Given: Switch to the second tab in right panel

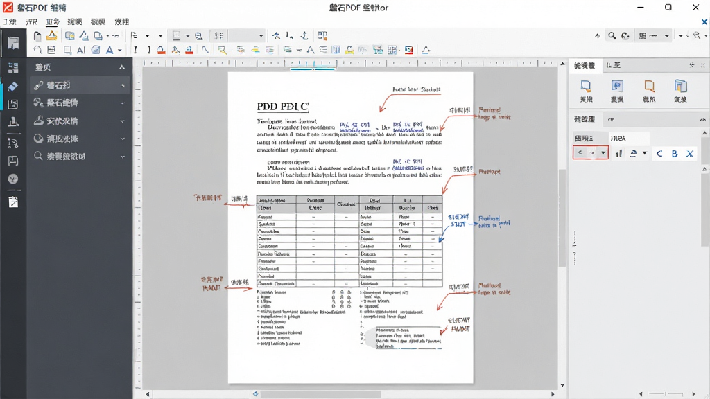Looking at the screenshot, I should click(613, 66).
